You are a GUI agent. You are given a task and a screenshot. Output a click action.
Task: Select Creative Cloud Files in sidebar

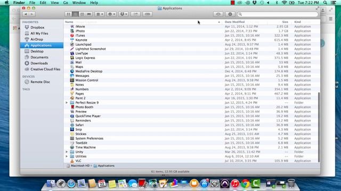pos(42,70)
